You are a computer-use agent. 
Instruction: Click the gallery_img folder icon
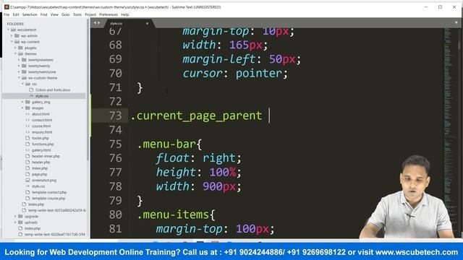[x=27, y=102]
